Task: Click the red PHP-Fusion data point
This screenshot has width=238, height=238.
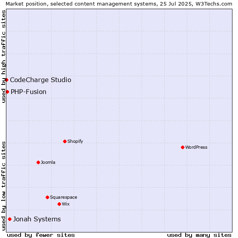Action: [x=7, y=92]
